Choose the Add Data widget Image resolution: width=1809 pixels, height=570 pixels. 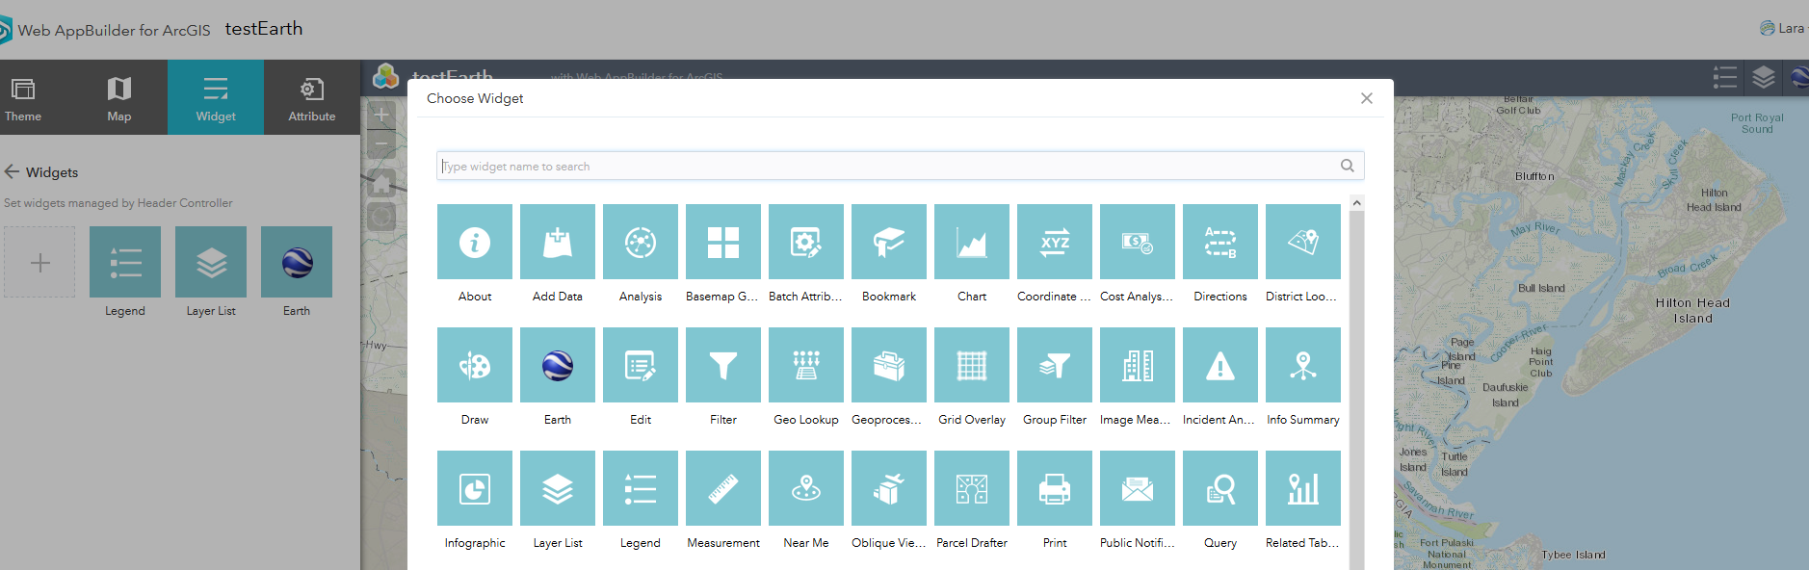557,242
